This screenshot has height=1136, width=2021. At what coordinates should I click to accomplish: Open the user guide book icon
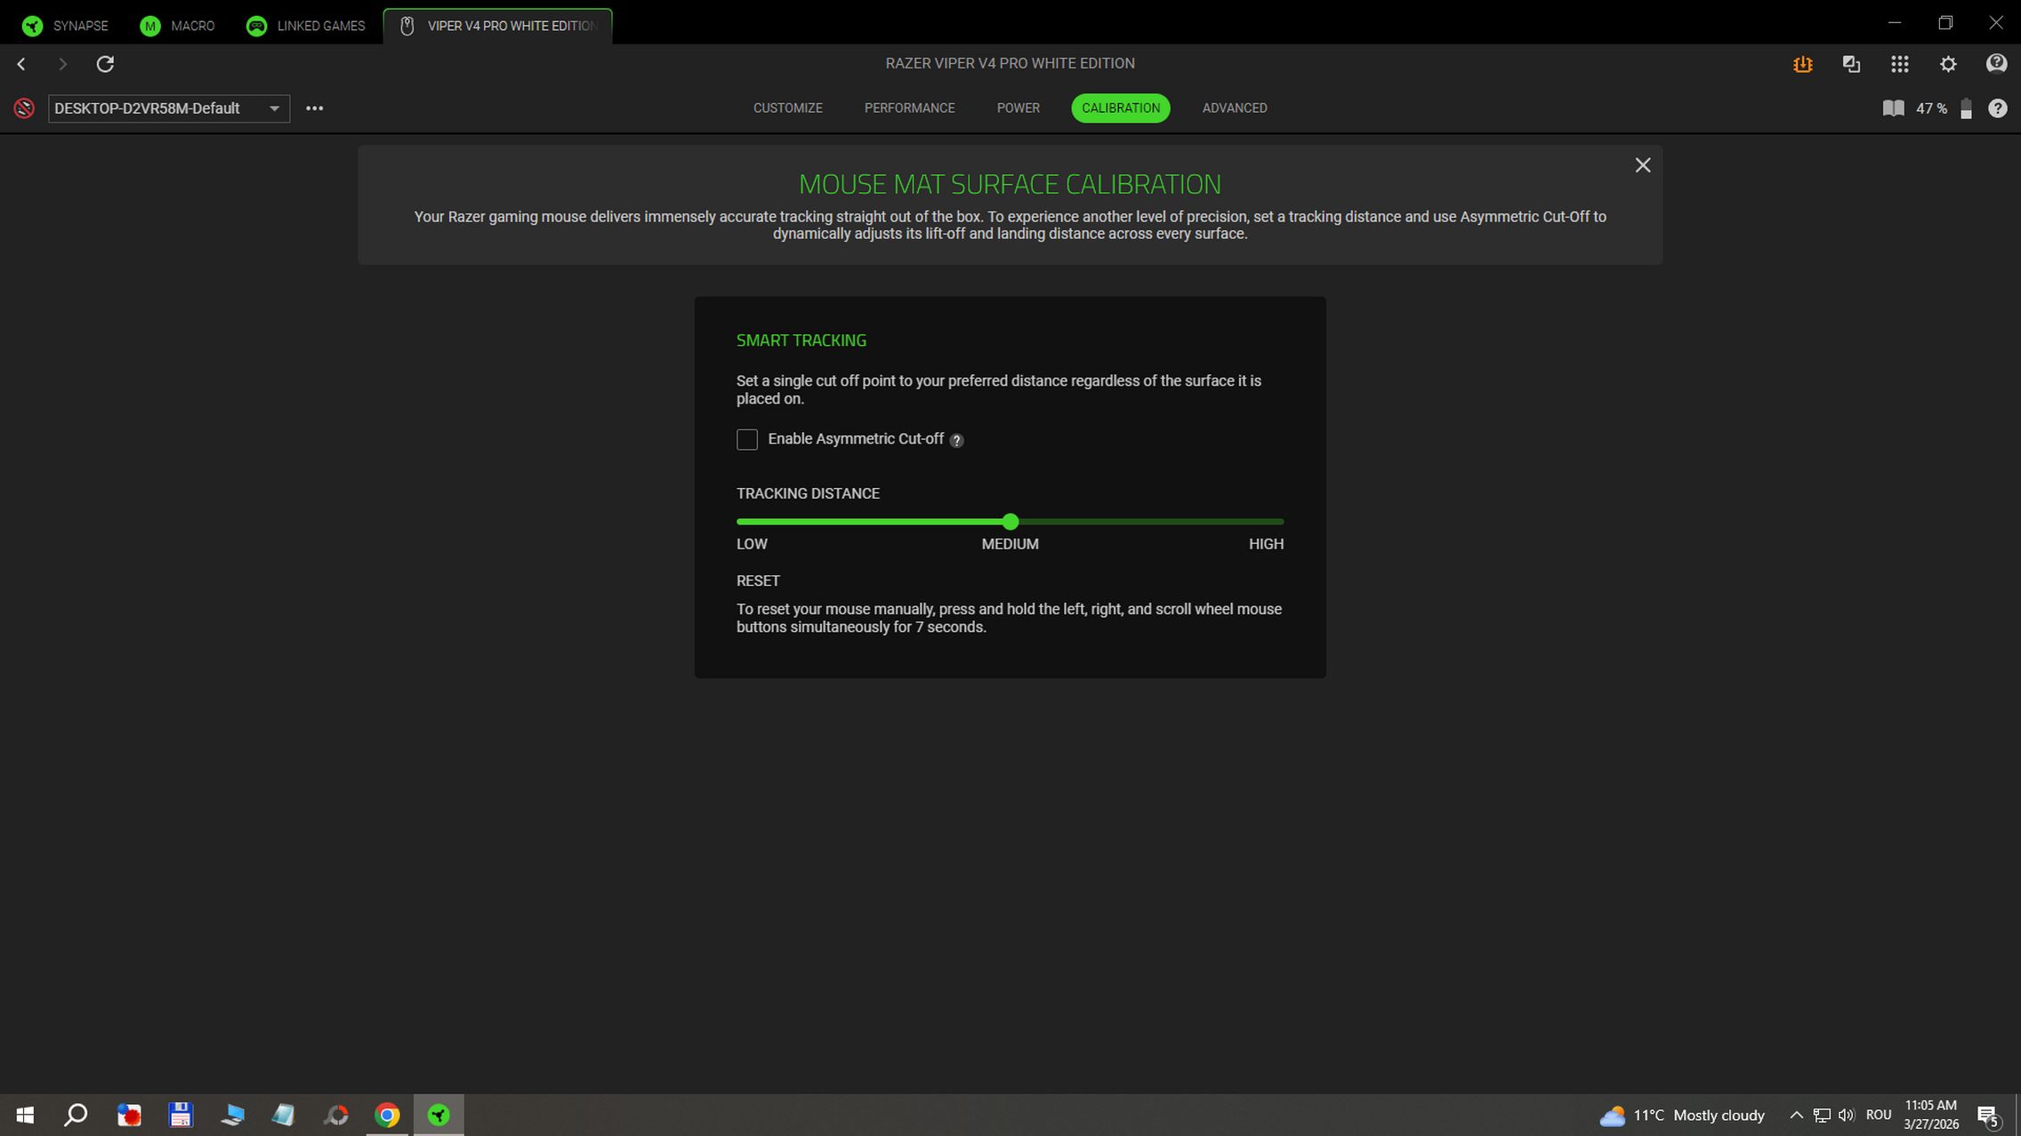(x=1893, y=108)
